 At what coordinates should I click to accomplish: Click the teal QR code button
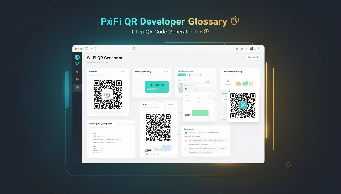click(x=157, y=87)
